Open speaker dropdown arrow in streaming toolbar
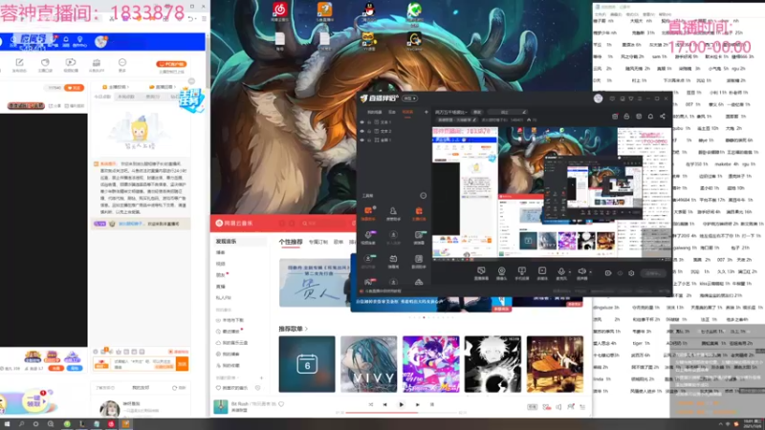 pyautogui.click(x=590, y=272)
